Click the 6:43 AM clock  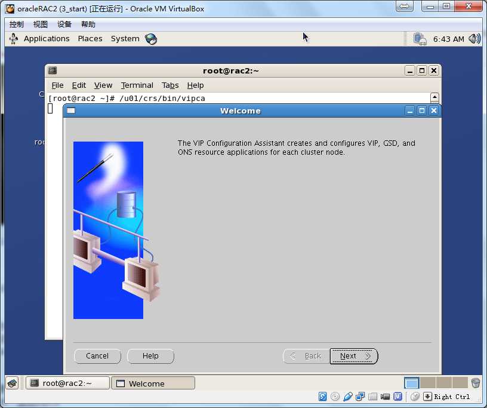pyautogui.click(x=448, y=39)
